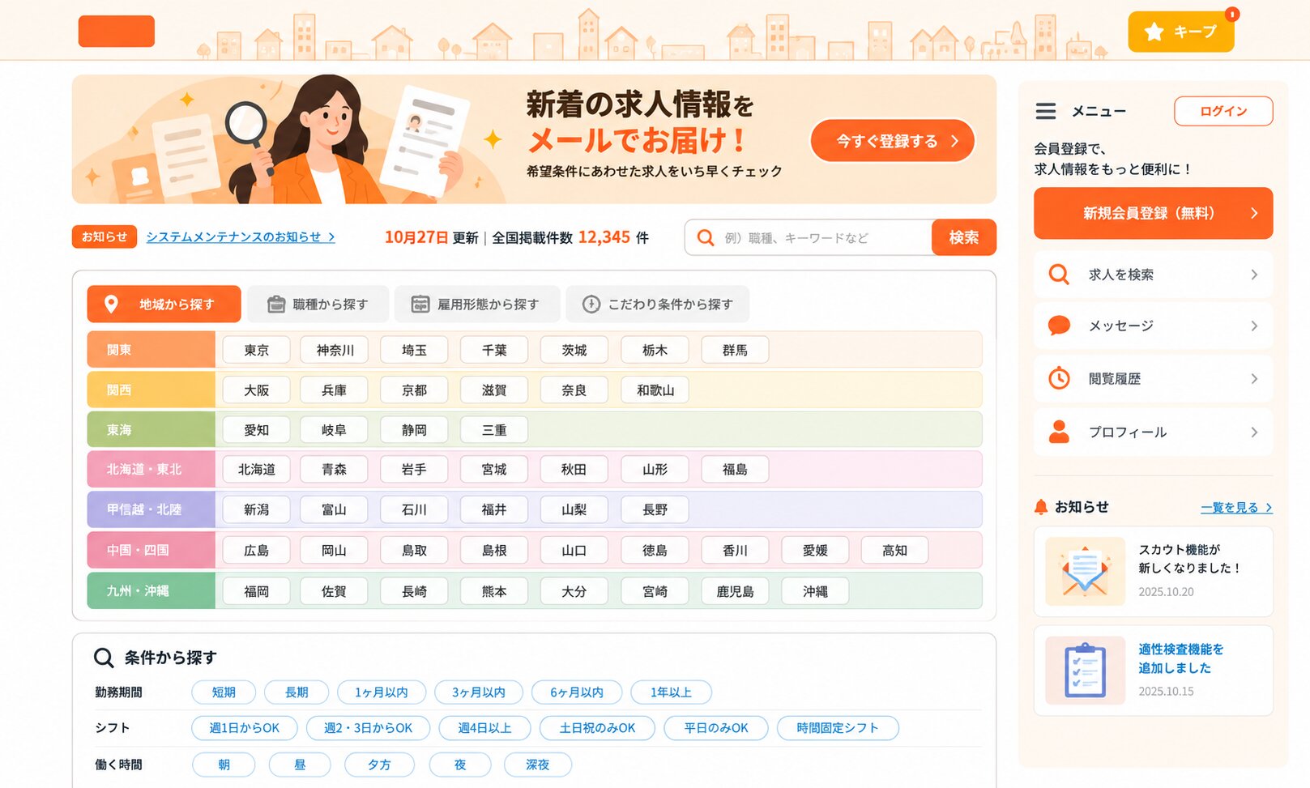Click the bell icon next to お知らせ heading

(1041, 507)
